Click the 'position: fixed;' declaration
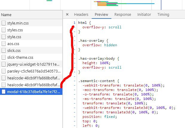The height and width of the screenshot is (128, 185). [x=100, y=117]
